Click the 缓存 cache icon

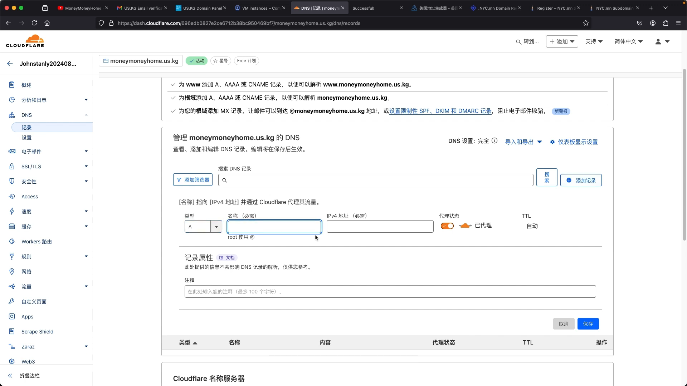pyautogui.click(x=12, y=226)
